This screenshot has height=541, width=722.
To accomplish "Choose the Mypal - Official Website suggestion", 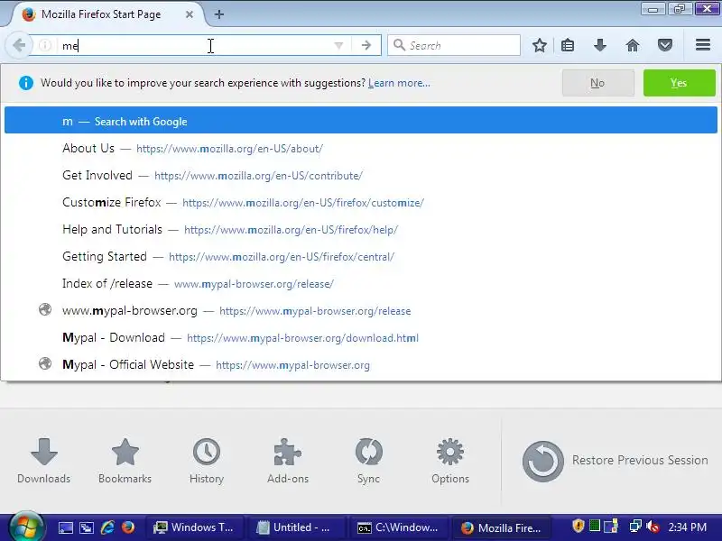I will click(361, 365).
